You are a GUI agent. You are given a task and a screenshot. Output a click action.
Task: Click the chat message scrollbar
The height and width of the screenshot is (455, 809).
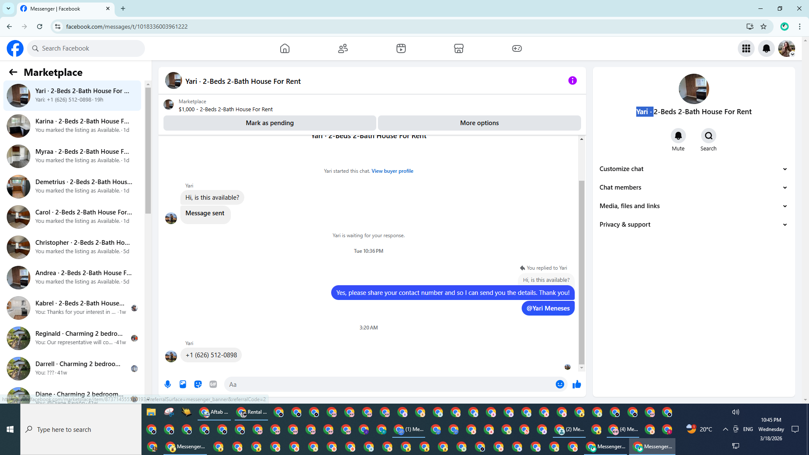[x=581, y=272]
